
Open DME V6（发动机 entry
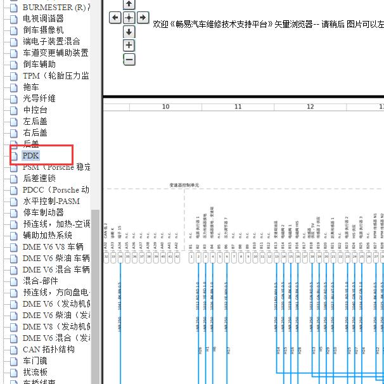56,304
